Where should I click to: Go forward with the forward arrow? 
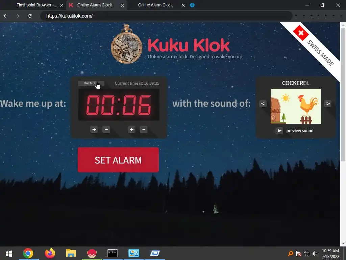tap(18, 16)
